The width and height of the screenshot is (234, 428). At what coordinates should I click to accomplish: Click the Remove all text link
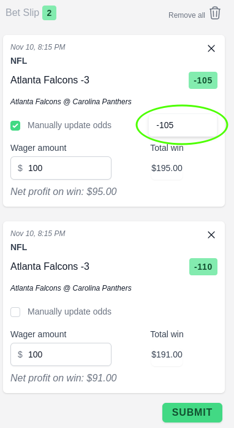coord(187,15)
